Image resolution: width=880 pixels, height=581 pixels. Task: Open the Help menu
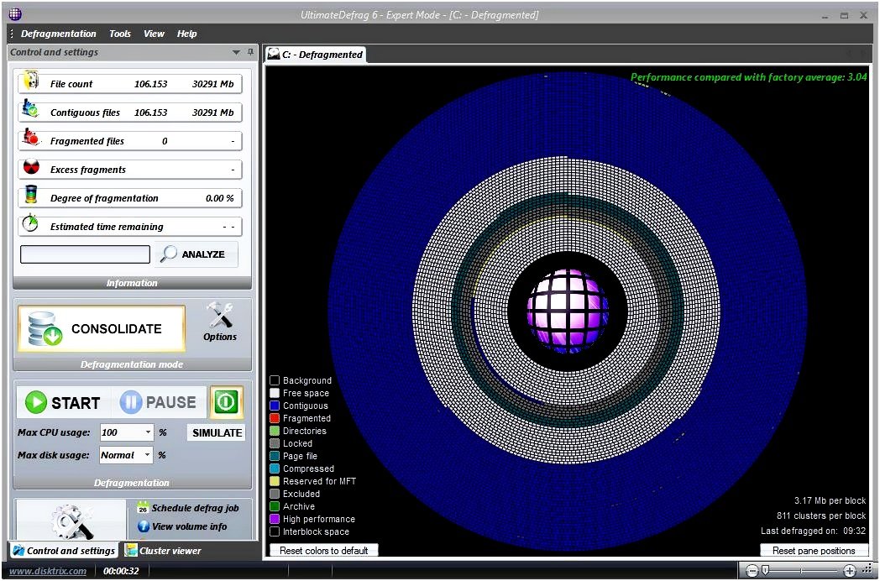click(x=187, y=34)
